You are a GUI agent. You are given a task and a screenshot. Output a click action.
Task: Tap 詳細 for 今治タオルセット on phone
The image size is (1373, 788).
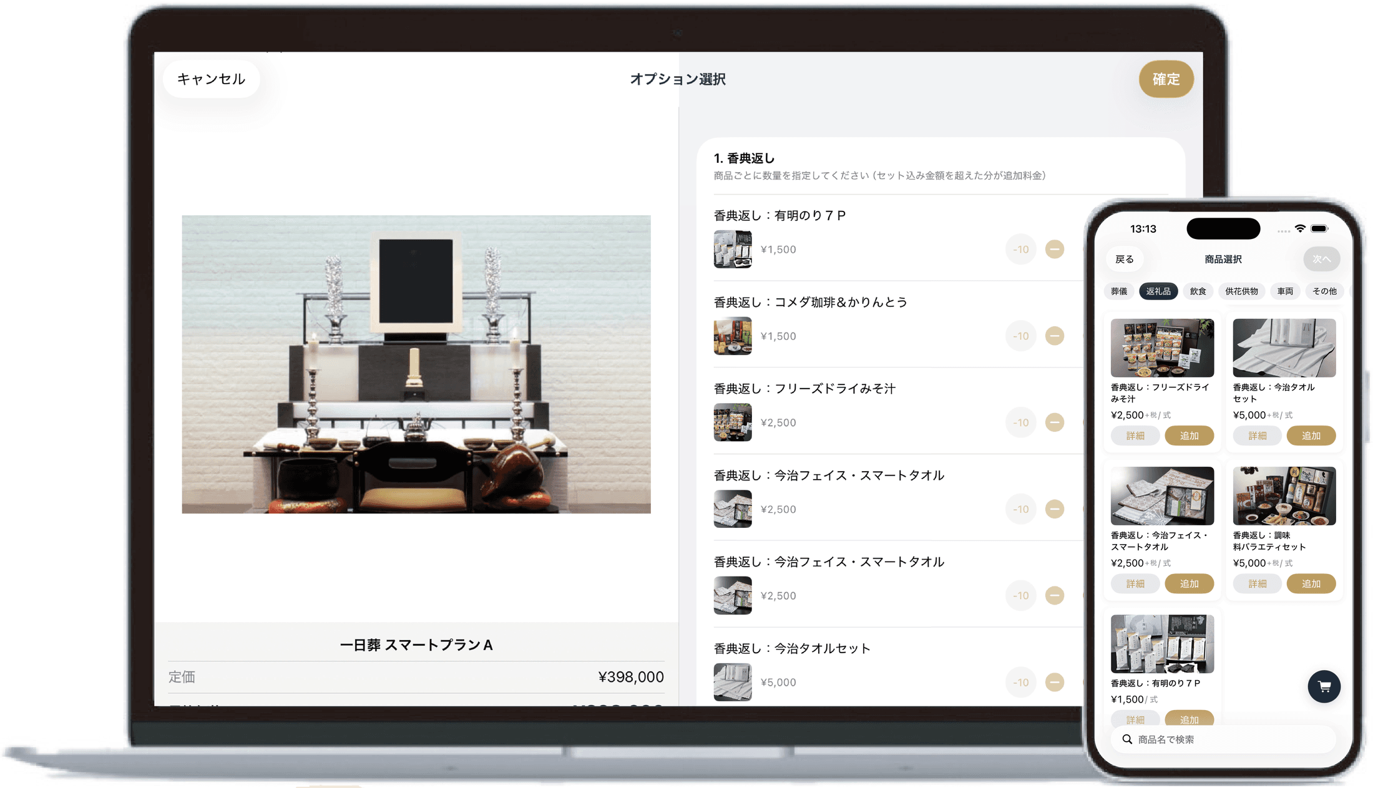tap(1258, 436)
